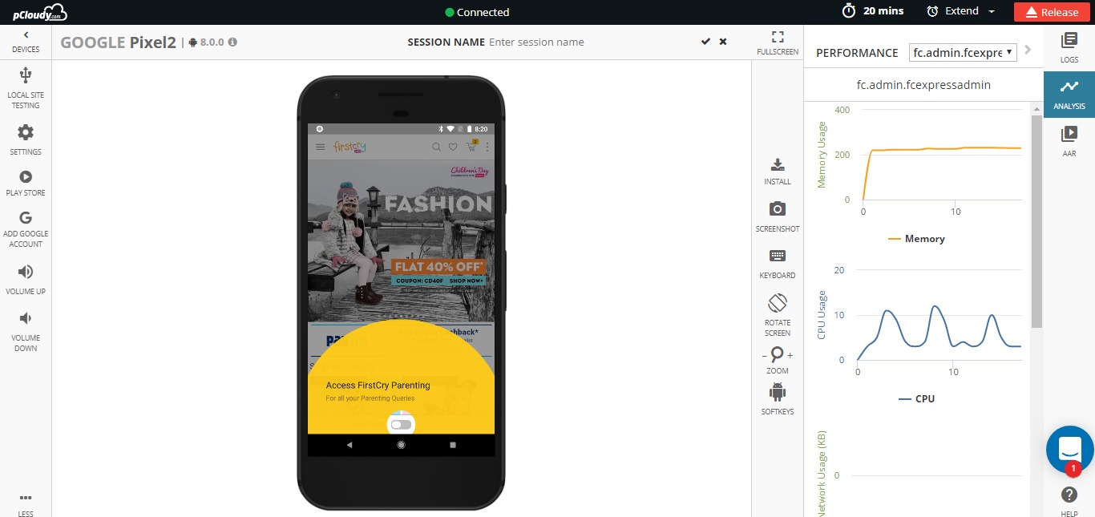Open the shopping cart in FirstCry app

471,146
